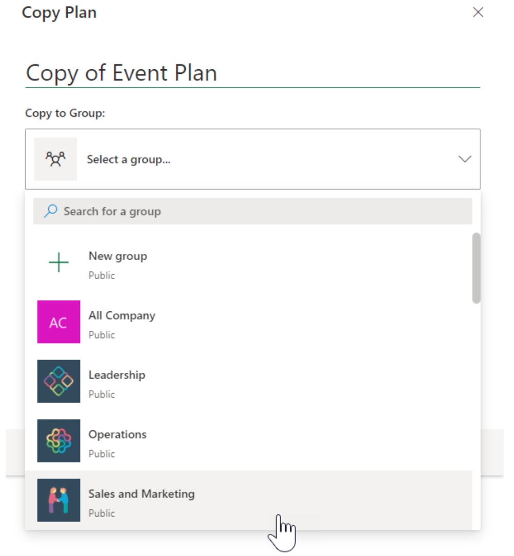Expand the Select a group dropdown chevron

click(465, 159)
